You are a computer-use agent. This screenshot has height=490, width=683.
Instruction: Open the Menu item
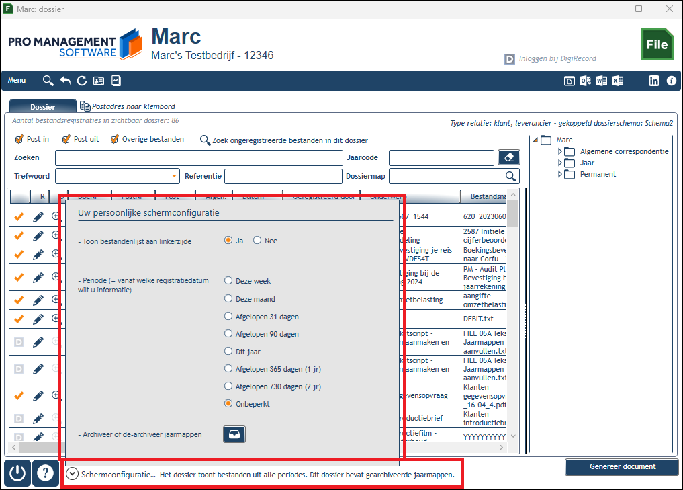tap(17, 80)
